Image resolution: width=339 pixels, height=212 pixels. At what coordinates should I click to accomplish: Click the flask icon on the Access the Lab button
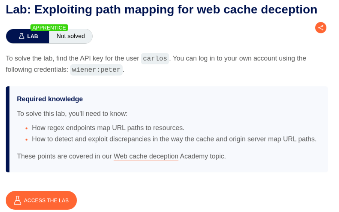(18, 200)
